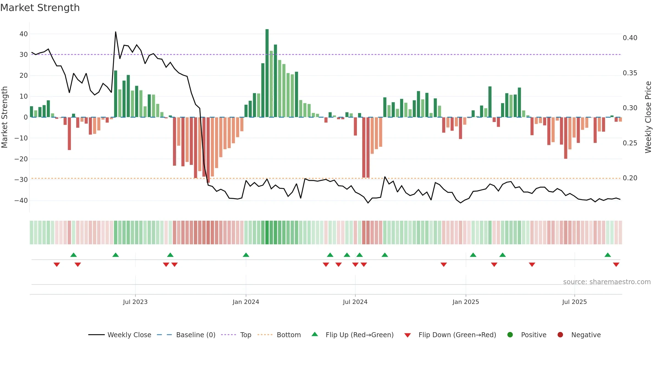
Task: Click the tallest green bar near Jan 2024
Action: (x=267, y=73)
